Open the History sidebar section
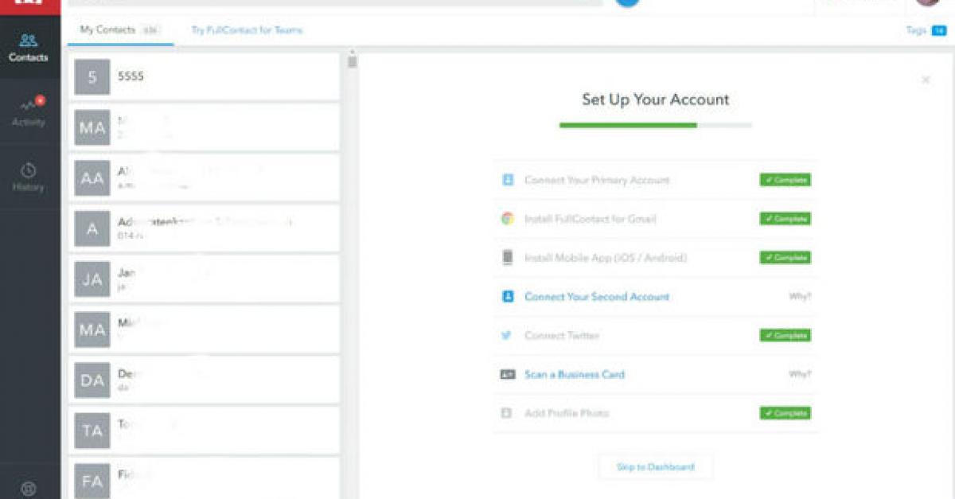Screen dimensions: 955x499 29,177
